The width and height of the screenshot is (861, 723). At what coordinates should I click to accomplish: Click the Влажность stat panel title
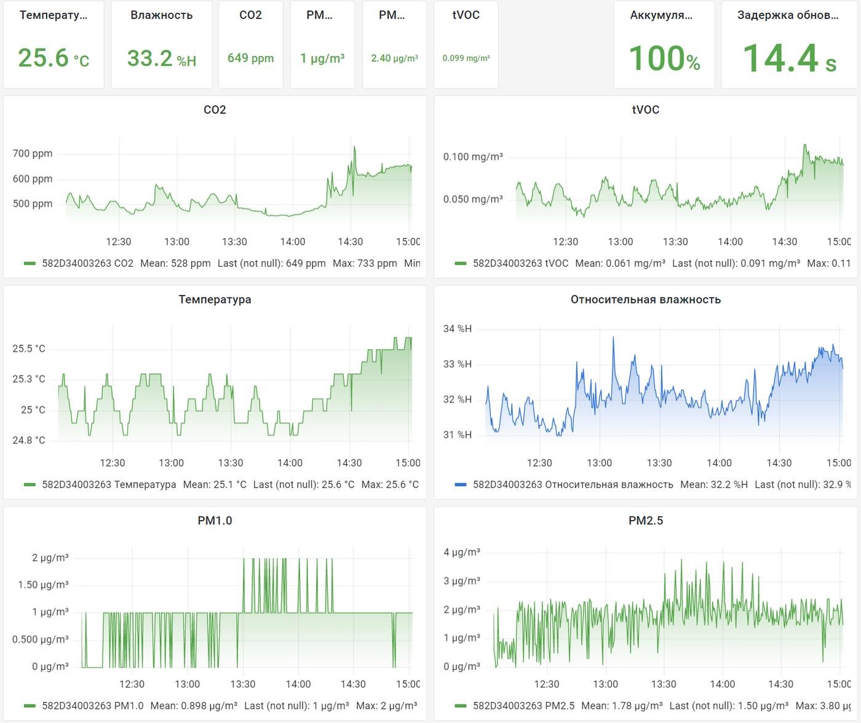pos(161,15)
